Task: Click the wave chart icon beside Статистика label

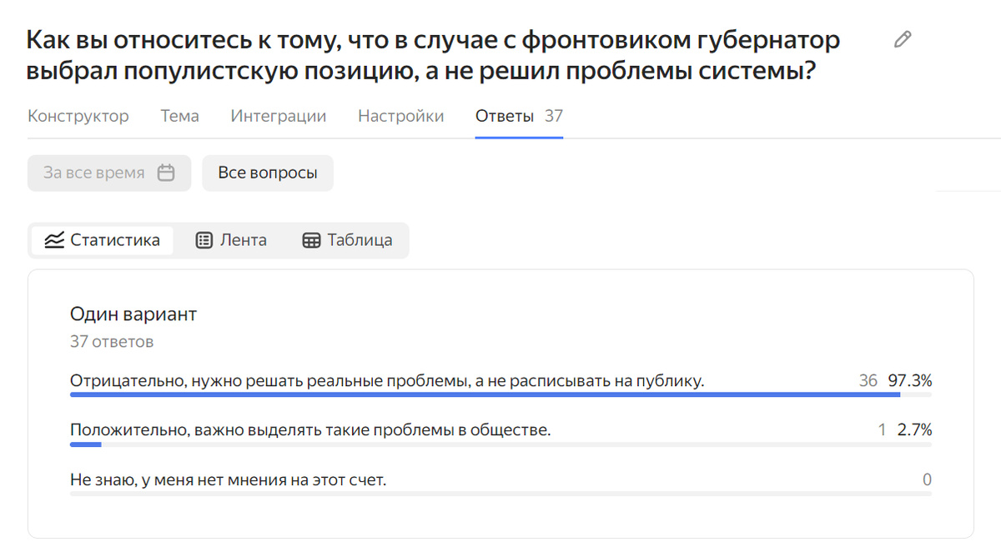Action: 53,240
